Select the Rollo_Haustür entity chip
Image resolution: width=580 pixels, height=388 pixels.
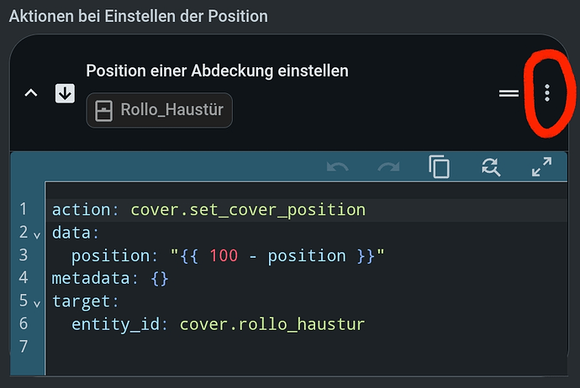160,110
